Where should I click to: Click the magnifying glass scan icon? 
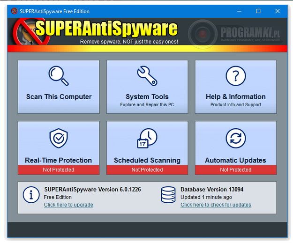pos(59,76)
